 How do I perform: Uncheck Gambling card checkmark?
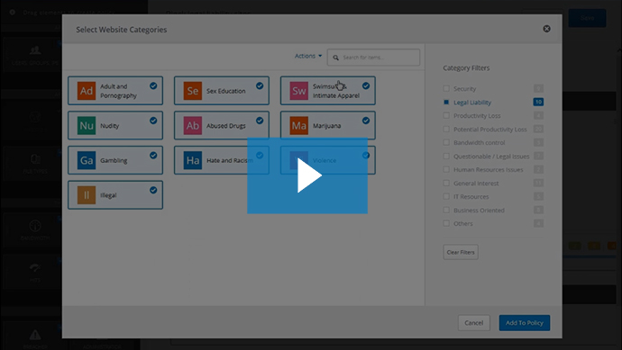click(x=153, y=155)
